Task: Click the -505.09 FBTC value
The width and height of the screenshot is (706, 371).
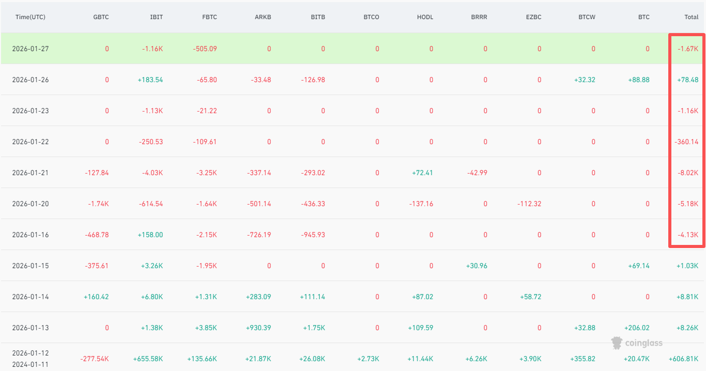Action: (205, 49)
